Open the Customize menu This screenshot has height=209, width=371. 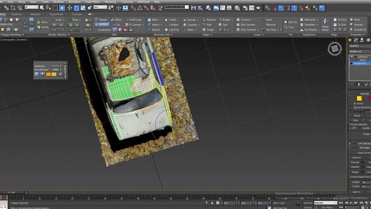point(127,2)
